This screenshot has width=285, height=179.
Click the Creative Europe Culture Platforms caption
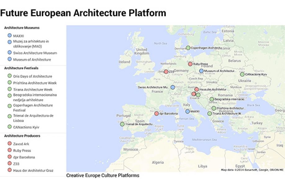[103, 175]
